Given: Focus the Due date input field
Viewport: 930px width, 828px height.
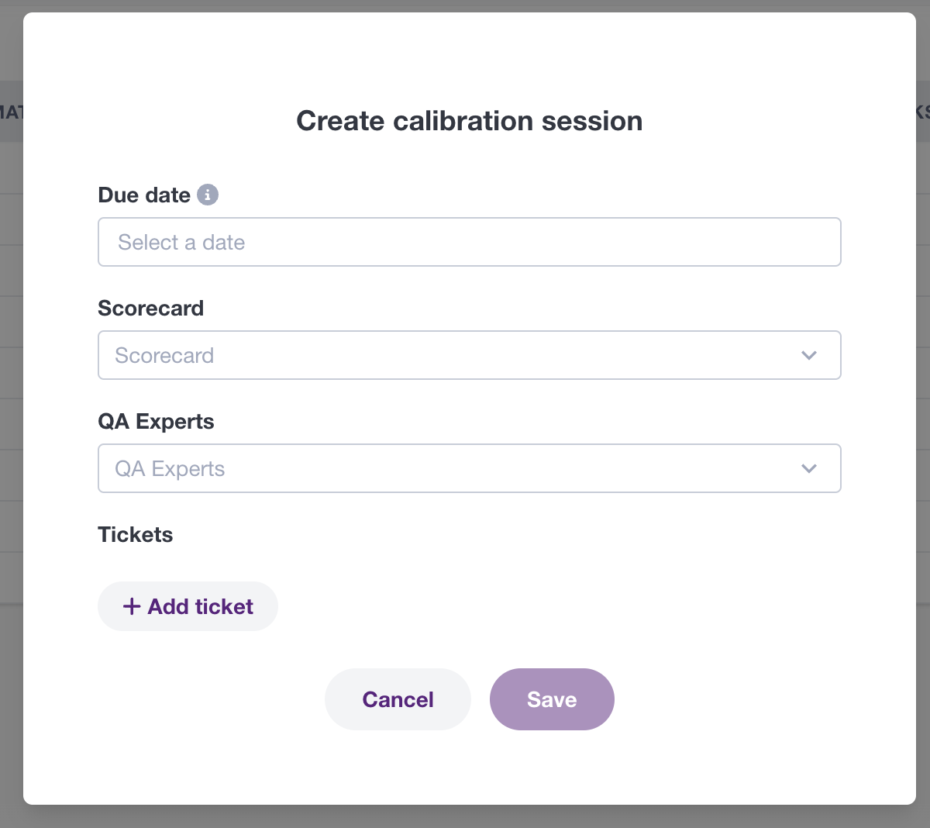Looking at the screenshot, I should pyautogui.click(x=470, y=242).
